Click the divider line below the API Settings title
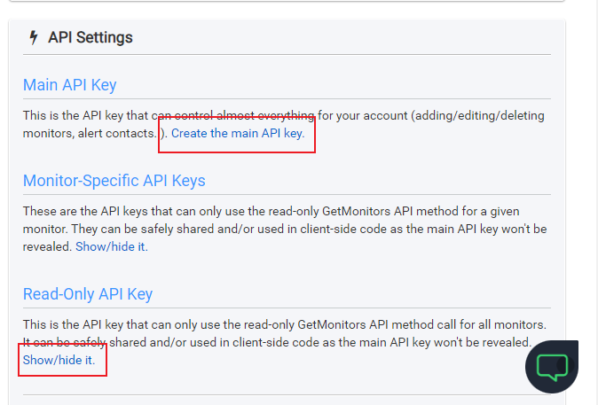This screenshot has height=405, width=598. tap(287, 54)
